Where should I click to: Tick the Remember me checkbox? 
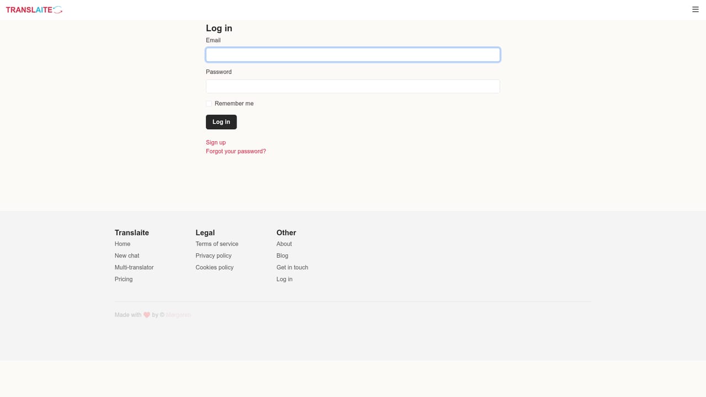[209, 104]
